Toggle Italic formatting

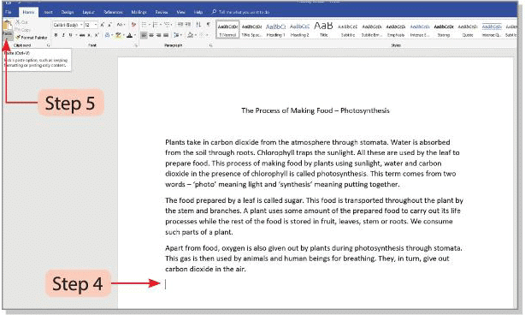pyautogui.click(x=63, y=35)
